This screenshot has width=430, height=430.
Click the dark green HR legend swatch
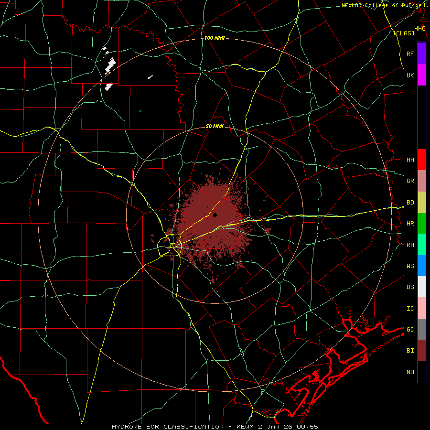tap(422, 224)
